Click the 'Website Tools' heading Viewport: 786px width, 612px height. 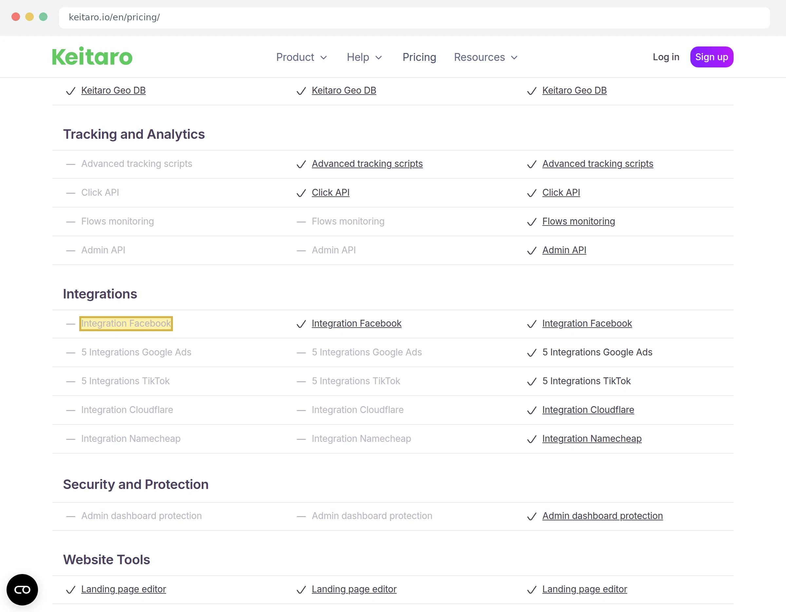point(106,560)
